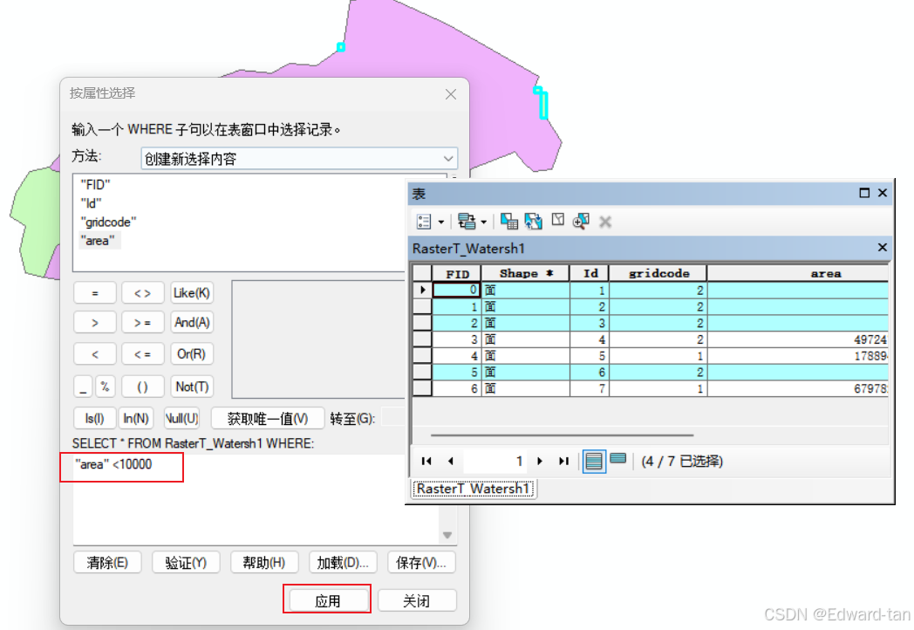Insert the Null(U) keyword
The image size is (914, 630).
182,418
